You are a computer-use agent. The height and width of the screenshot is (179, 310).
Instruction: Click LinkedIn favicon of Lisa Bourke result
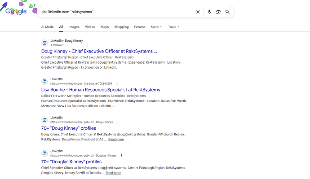coord(44,81)
